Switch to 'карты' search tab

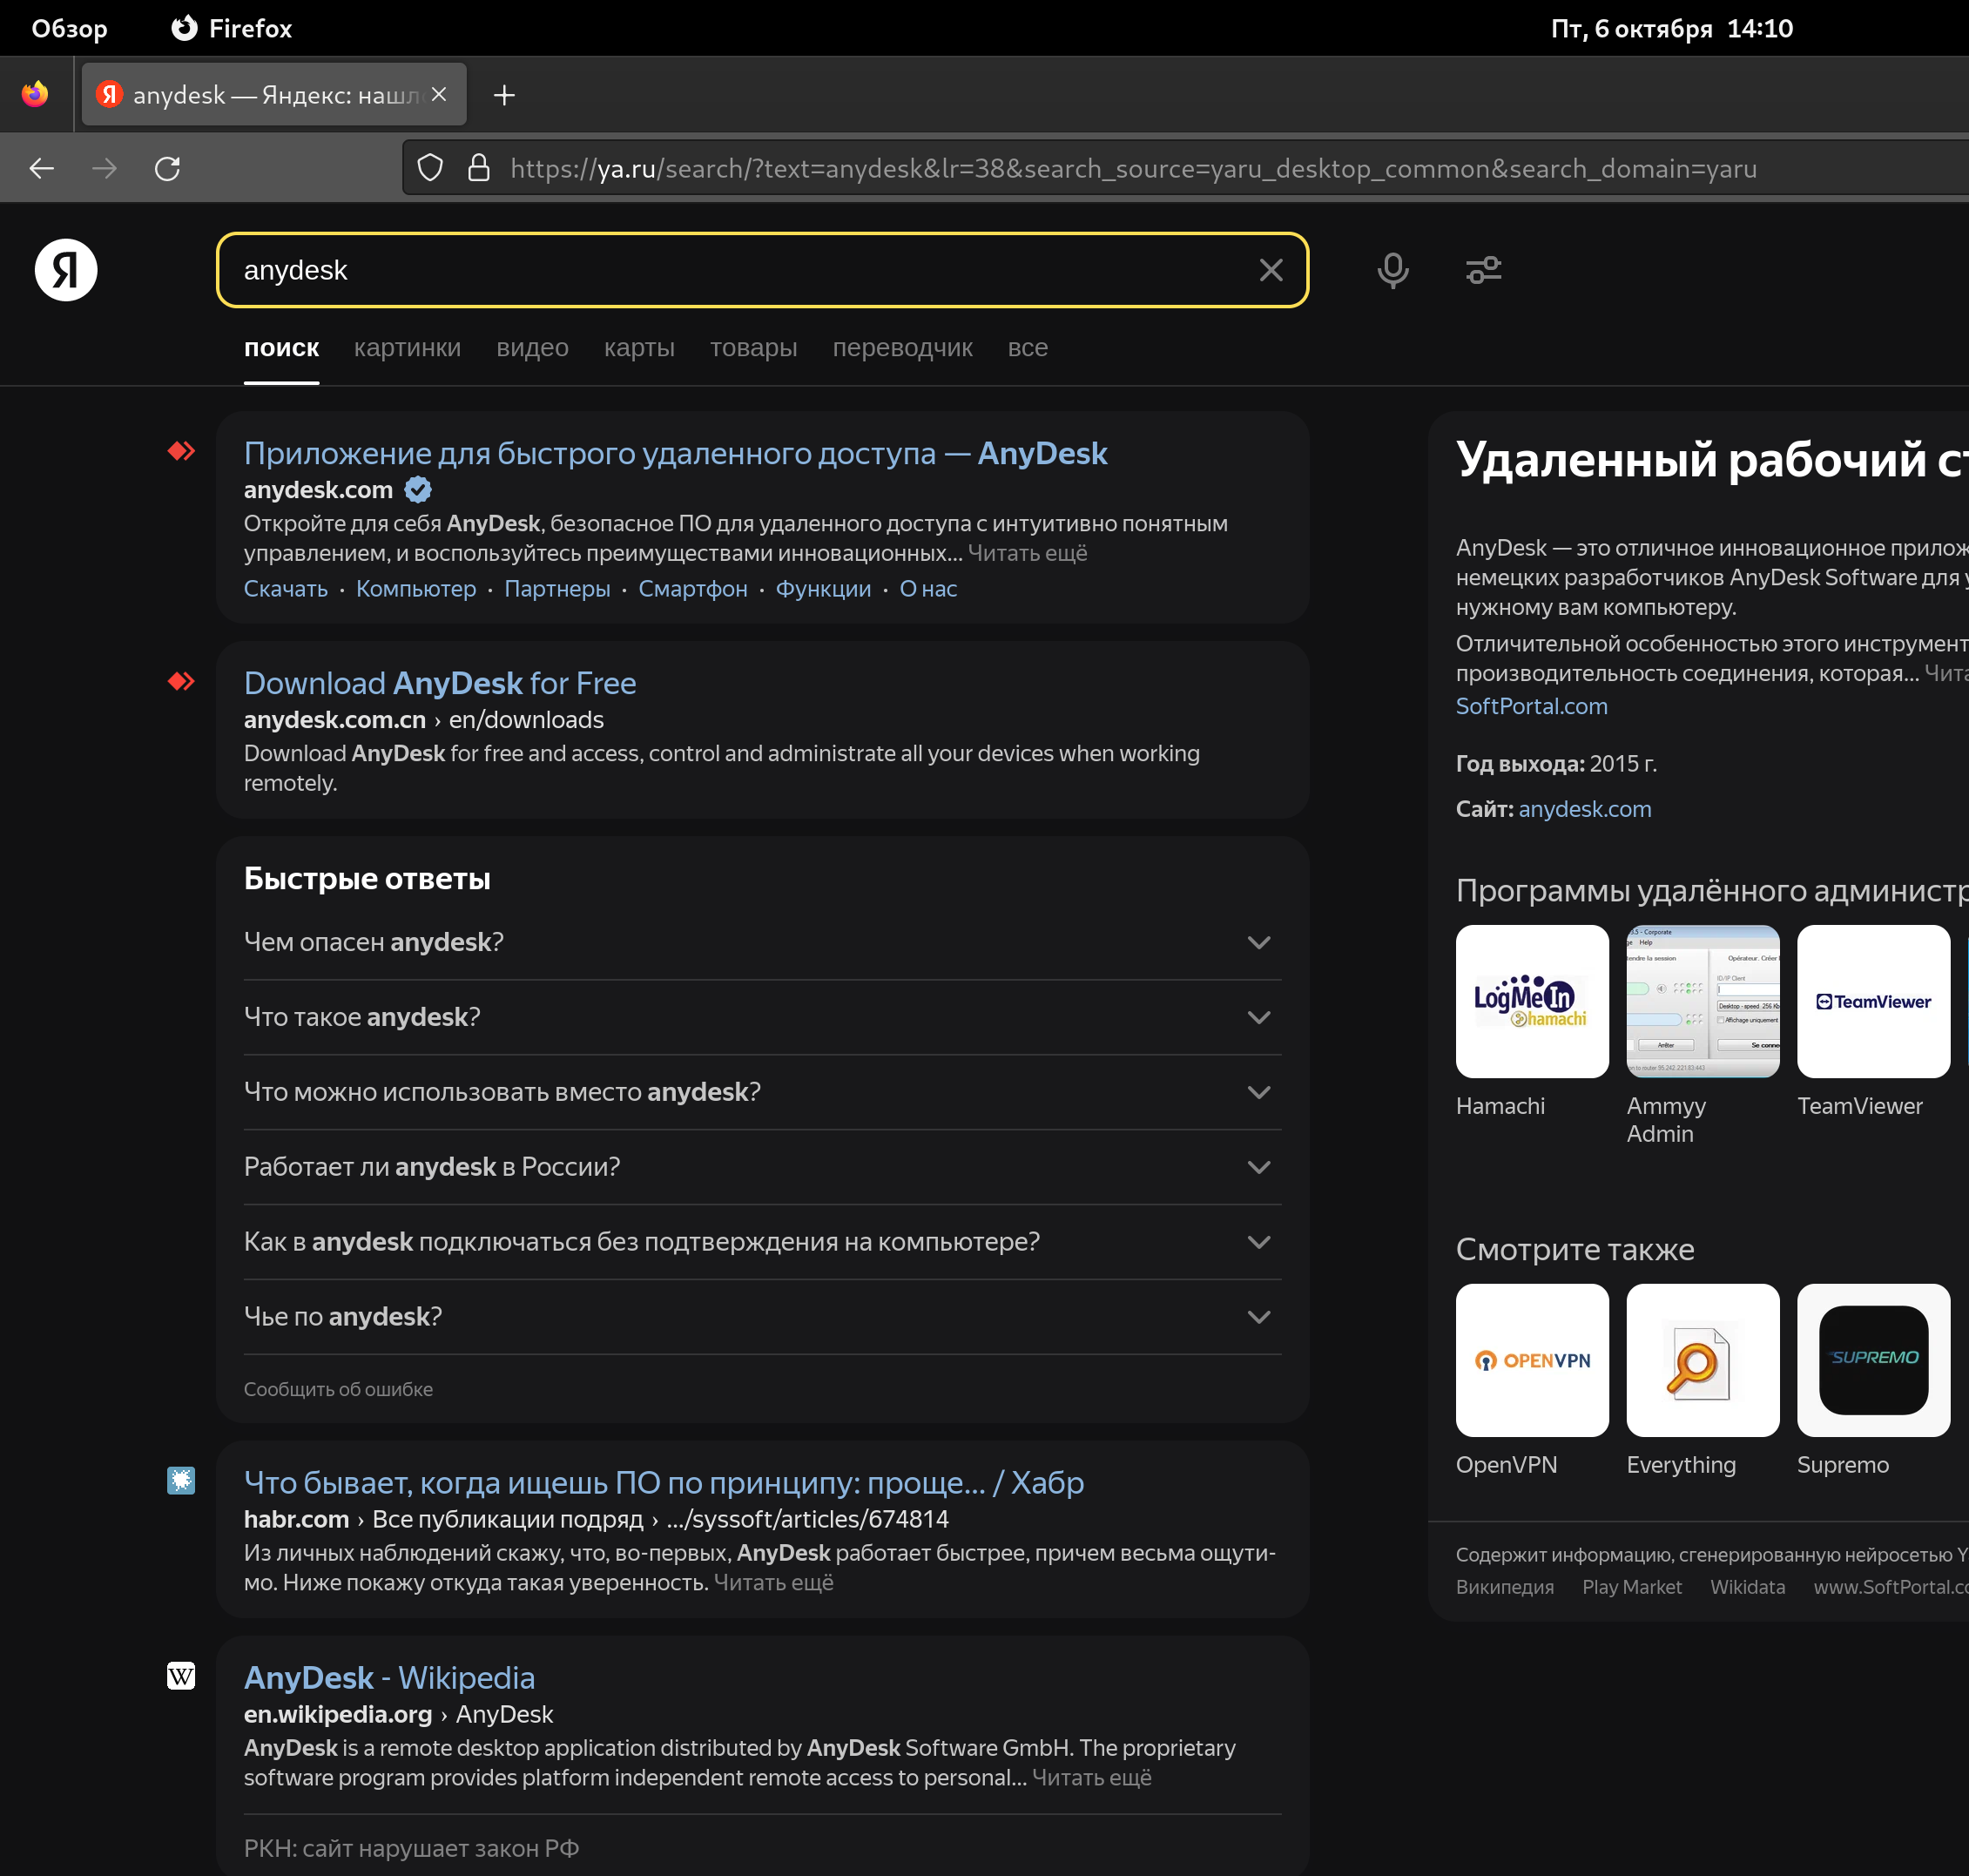click(639, 348)
